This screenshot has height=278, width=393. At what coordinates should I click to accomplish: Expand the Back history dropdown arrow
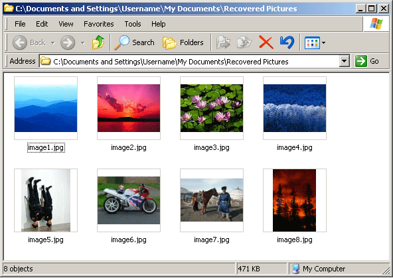point(53,43)
